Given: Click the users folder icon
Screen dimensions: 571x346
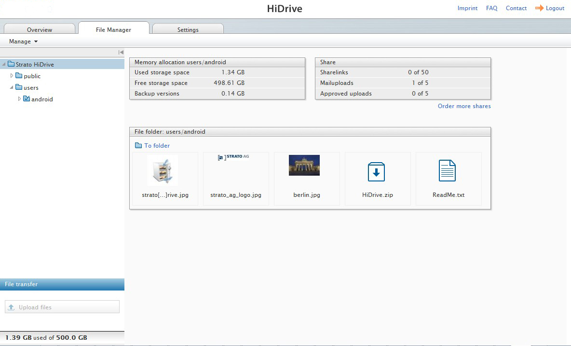Looking at the screenshot, I should coord(19,87).
